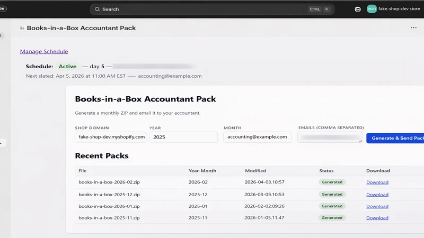Screen dimensions: 424x238
Task: Click the Year-Month value 2025-11
Action: click(x=198, y=218)
